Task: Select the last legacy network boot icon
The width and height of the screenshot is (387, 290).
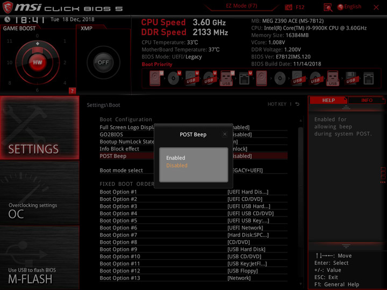Action: pos(369,78)
